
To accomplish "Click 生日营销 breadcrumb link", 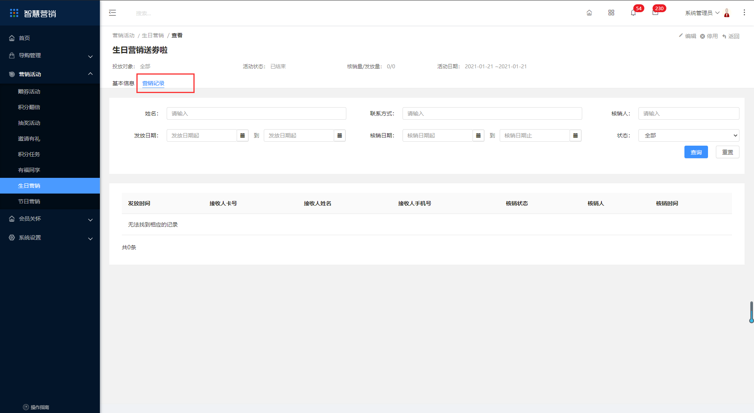I will (x=153, y=35).
